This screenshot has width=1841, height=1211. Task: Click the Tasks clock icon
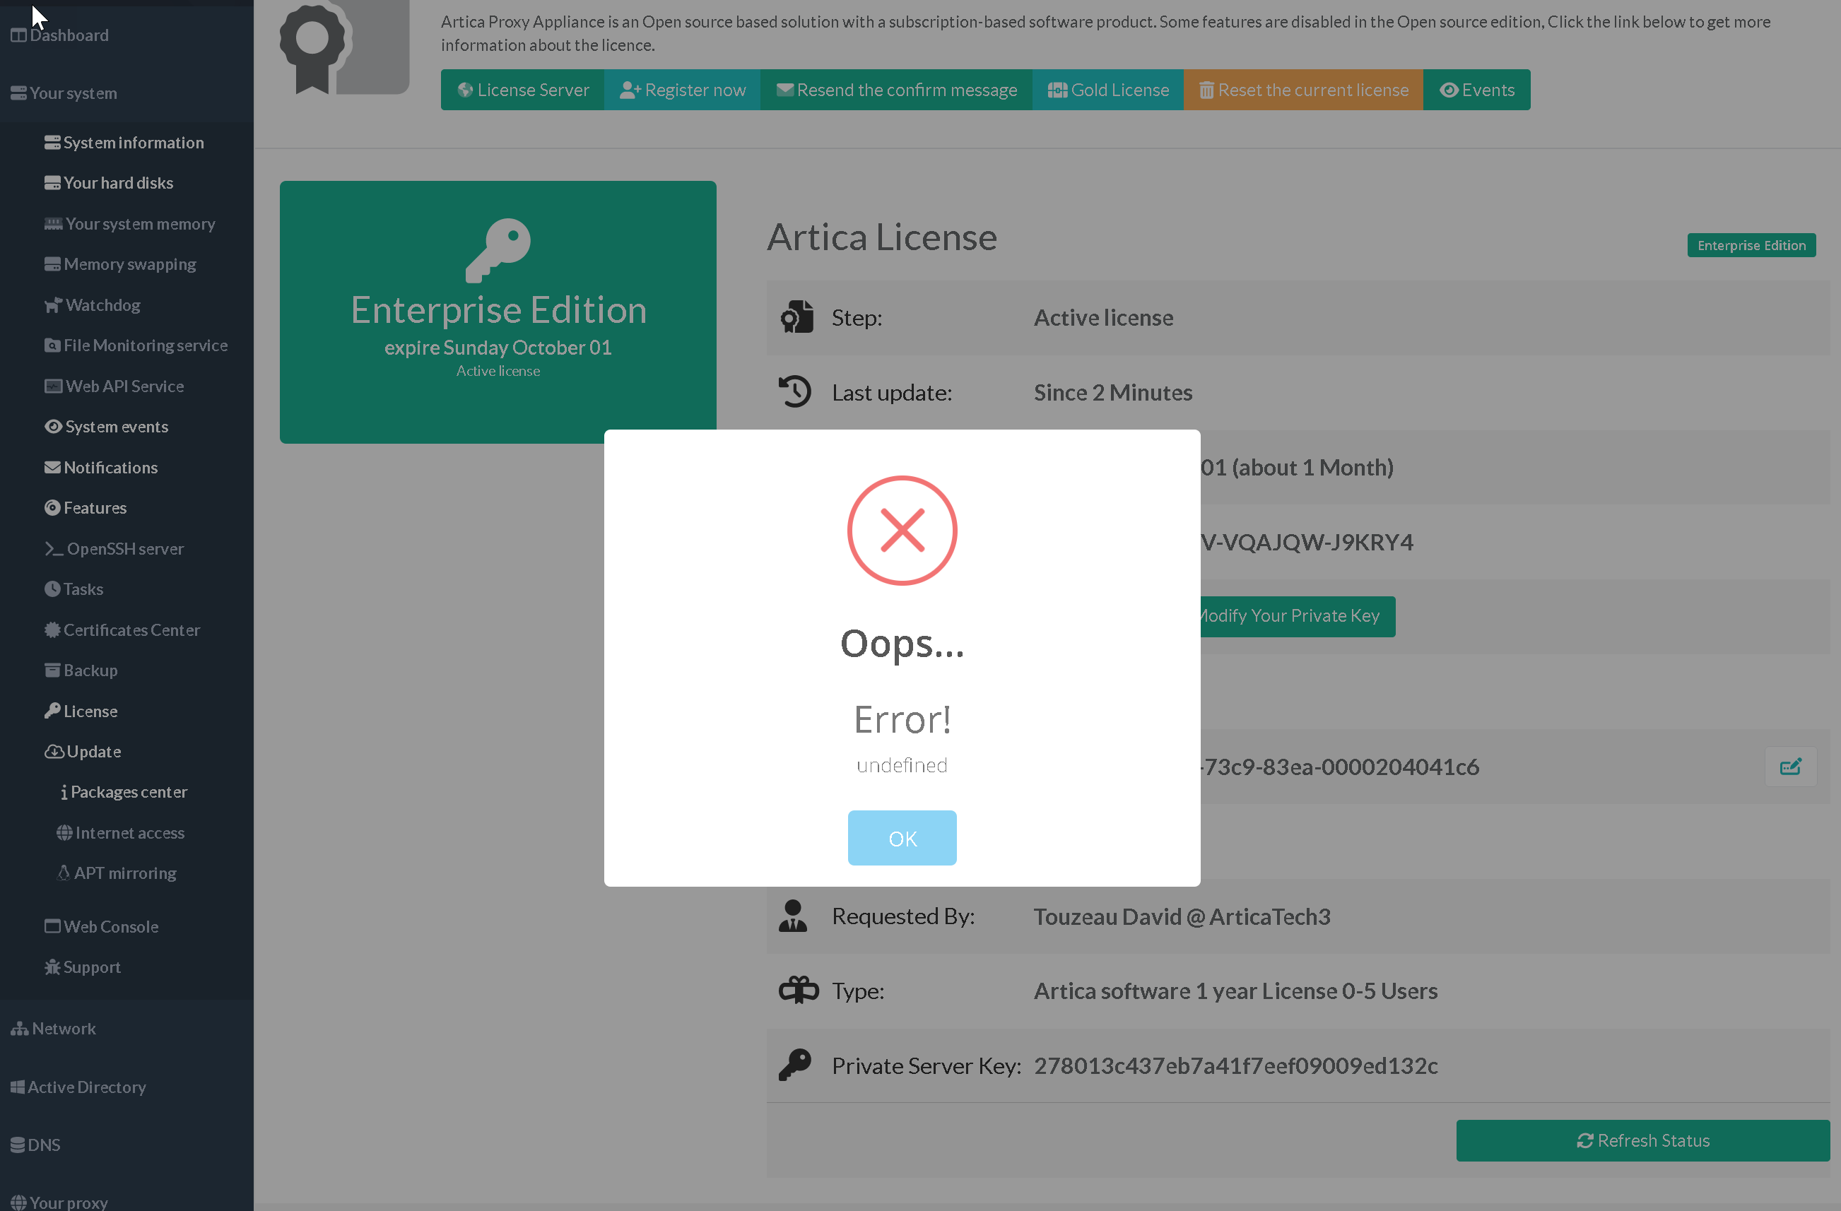(x=52, y=589)
